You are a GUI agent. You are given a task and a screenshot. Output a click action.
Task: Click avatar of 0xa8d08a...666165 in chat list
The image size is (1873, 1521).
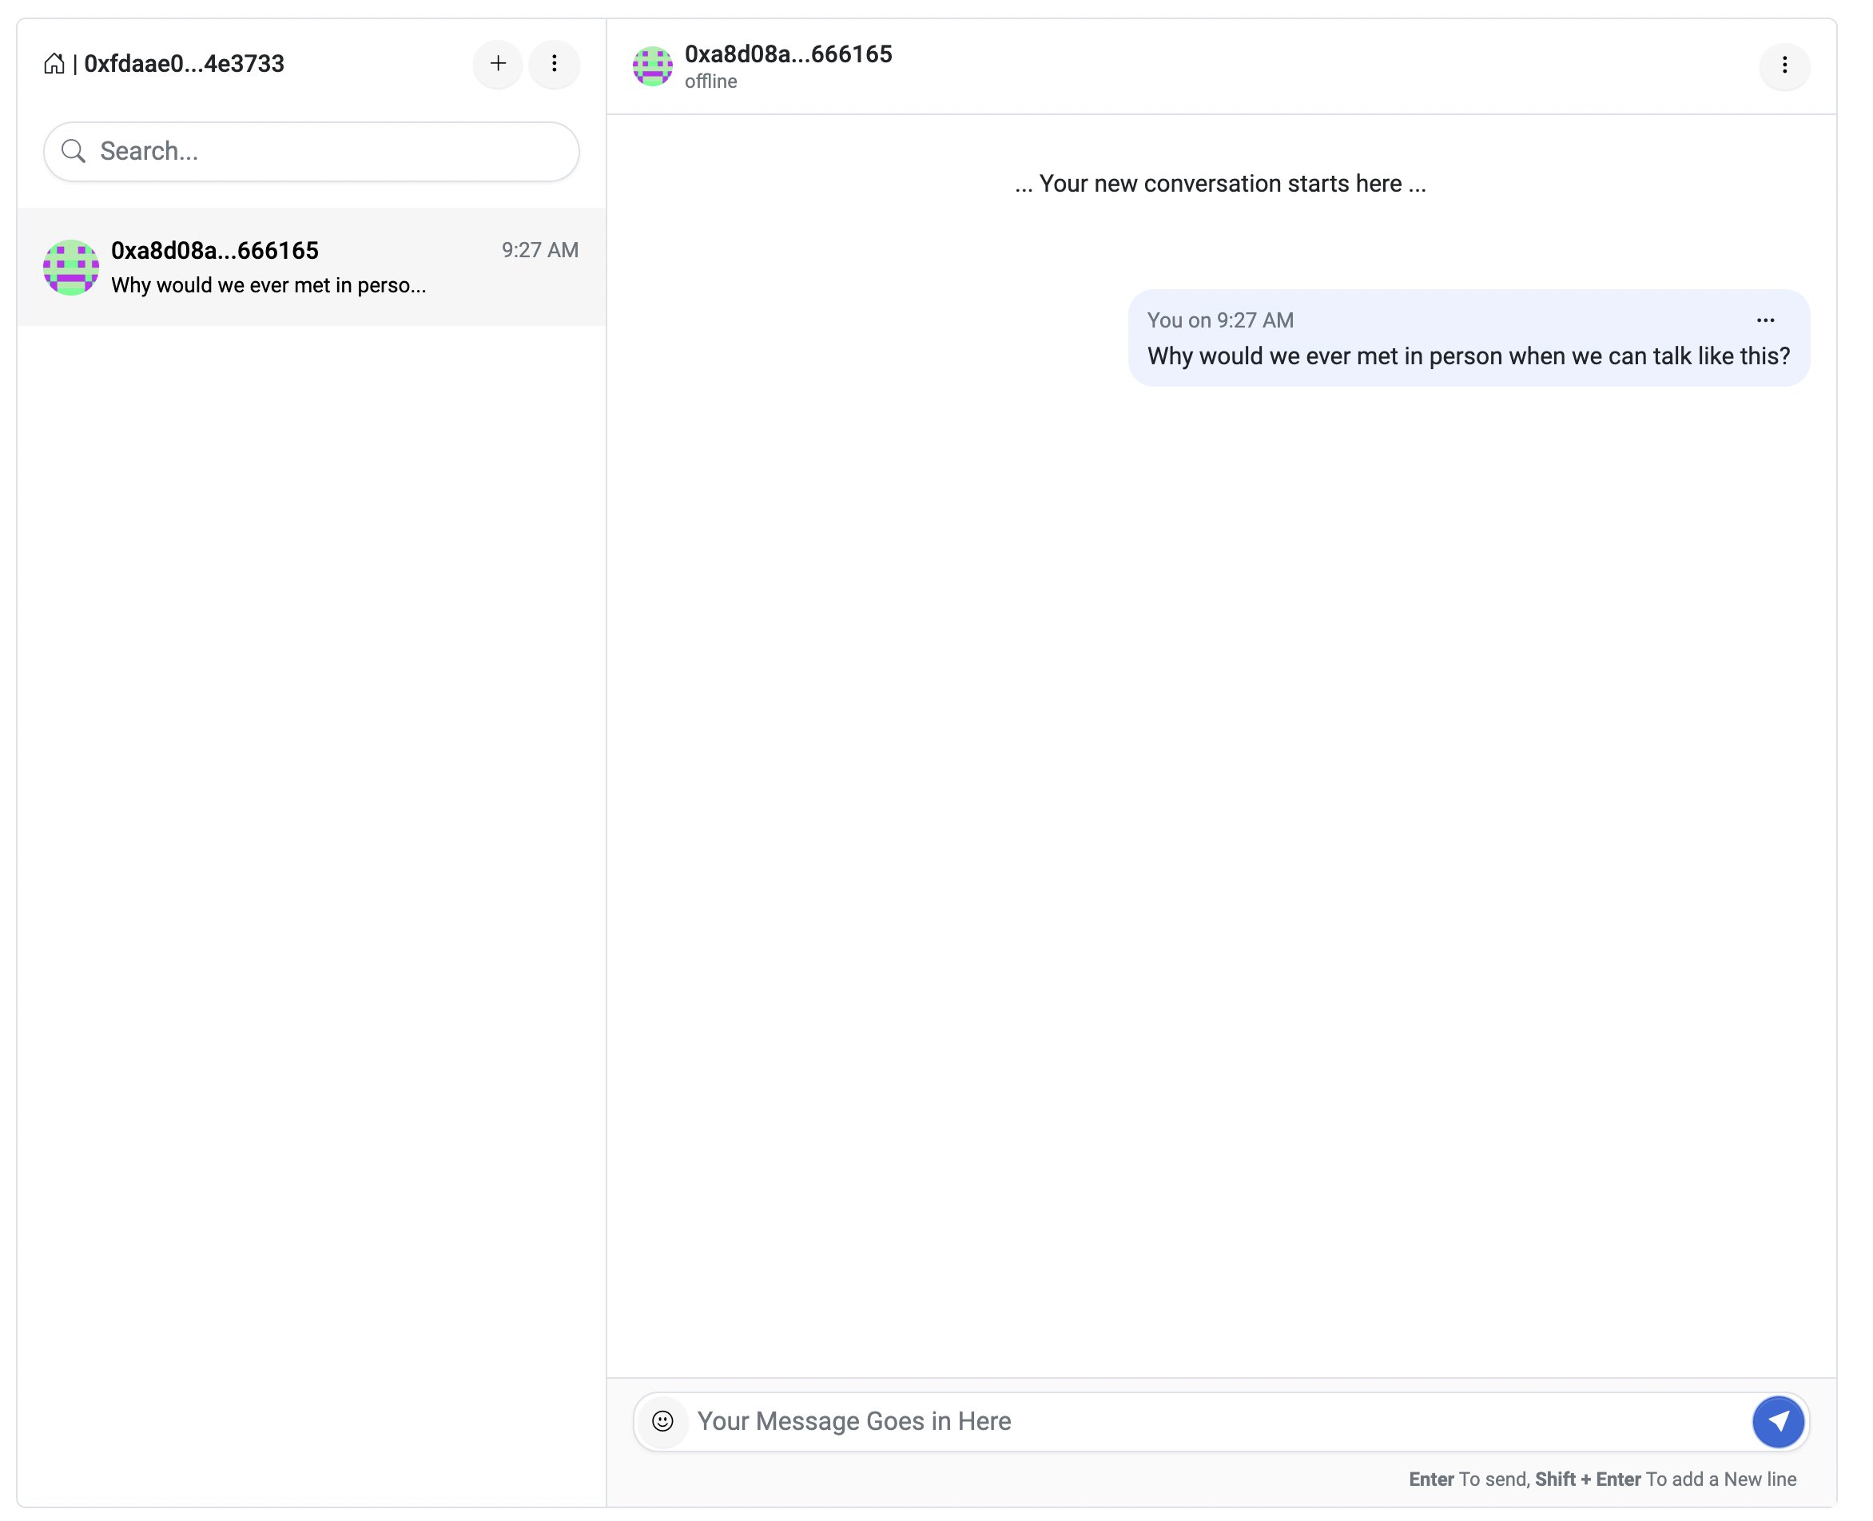click(x=71, y=268)
